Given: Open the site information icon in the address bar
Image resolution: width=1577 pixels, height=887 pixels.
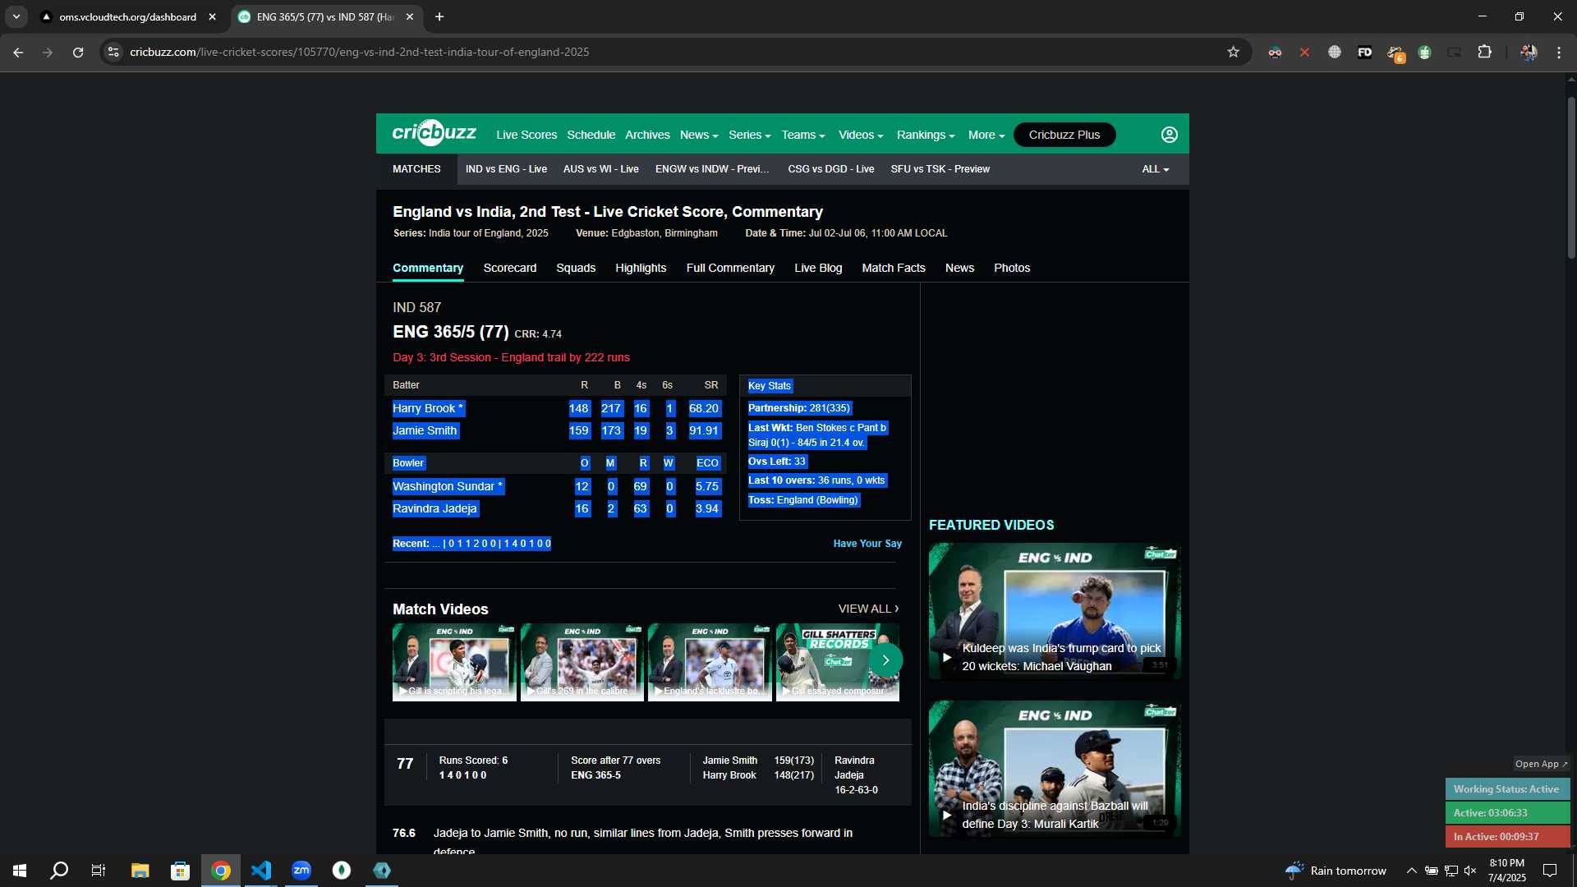Looking at the screenshot, I should coord(113,52).
